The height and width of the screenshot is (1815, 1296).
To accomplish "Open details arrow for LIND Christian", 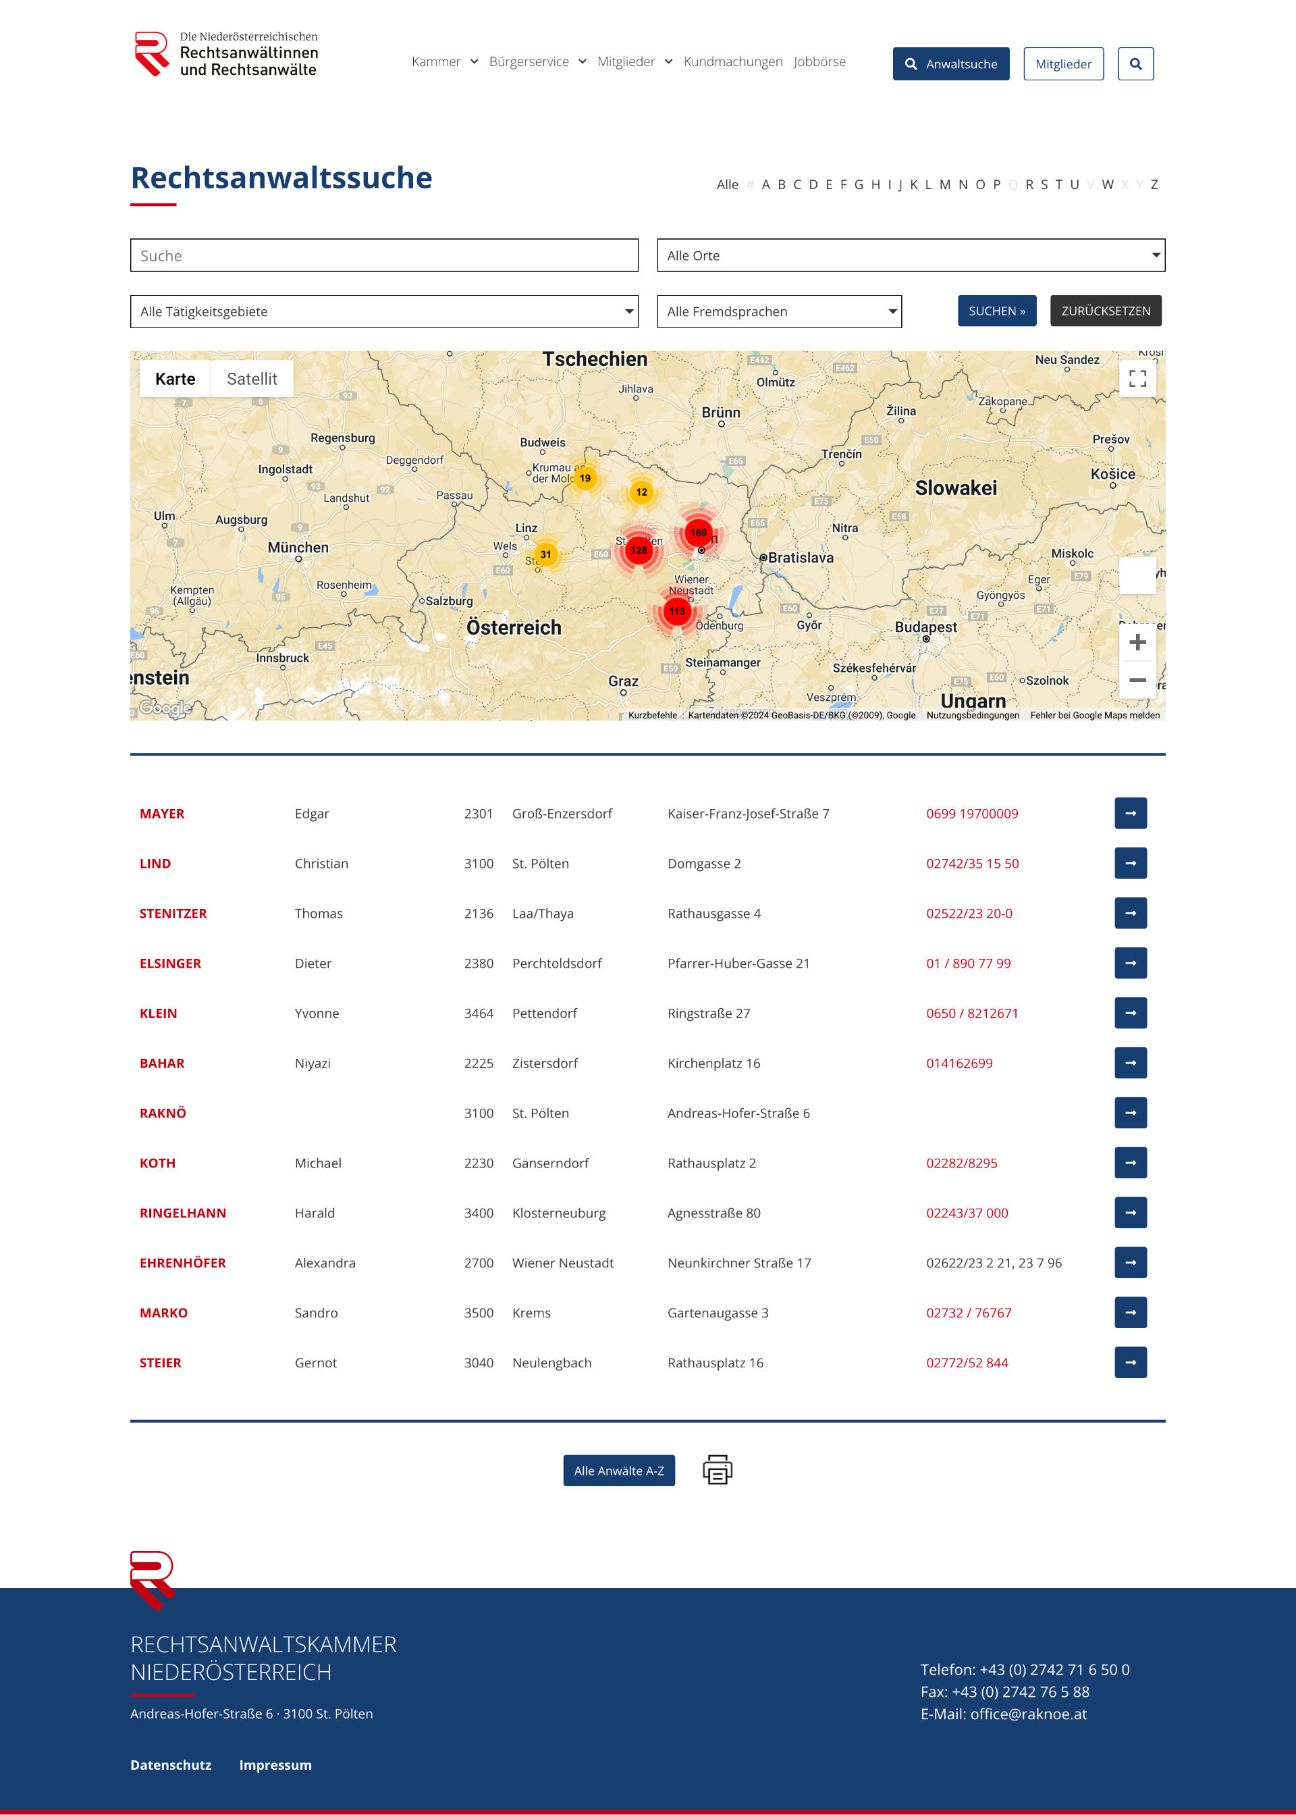I will 1130,863.
